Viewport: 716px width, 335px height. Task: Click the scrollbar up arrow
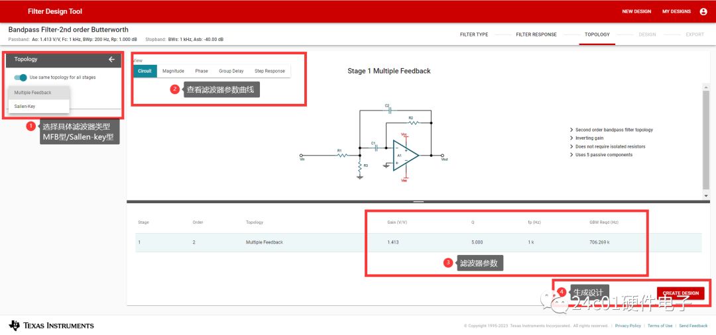point(706,87)
